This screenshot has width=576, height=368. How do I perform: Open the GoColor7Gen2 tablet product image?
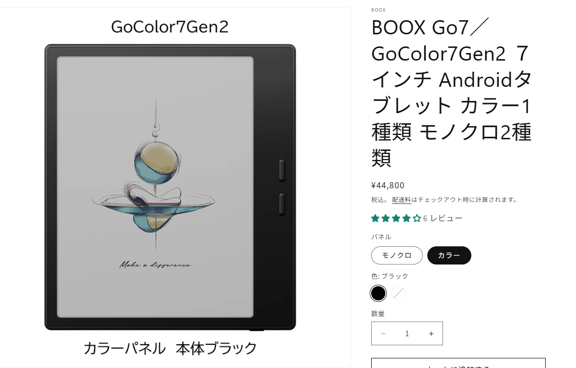coord(170,187)
